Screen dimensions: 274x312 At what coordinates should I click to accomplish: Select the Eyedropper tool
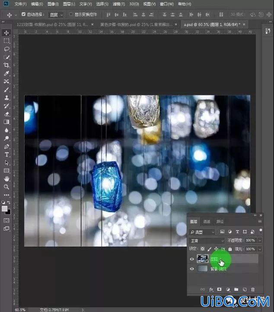pos(6,73)
